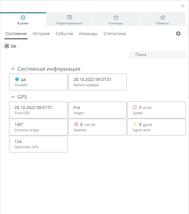Screen dimensions: 189x214
Task: Click the signal level wifi icon
Action: coord(135,124)
